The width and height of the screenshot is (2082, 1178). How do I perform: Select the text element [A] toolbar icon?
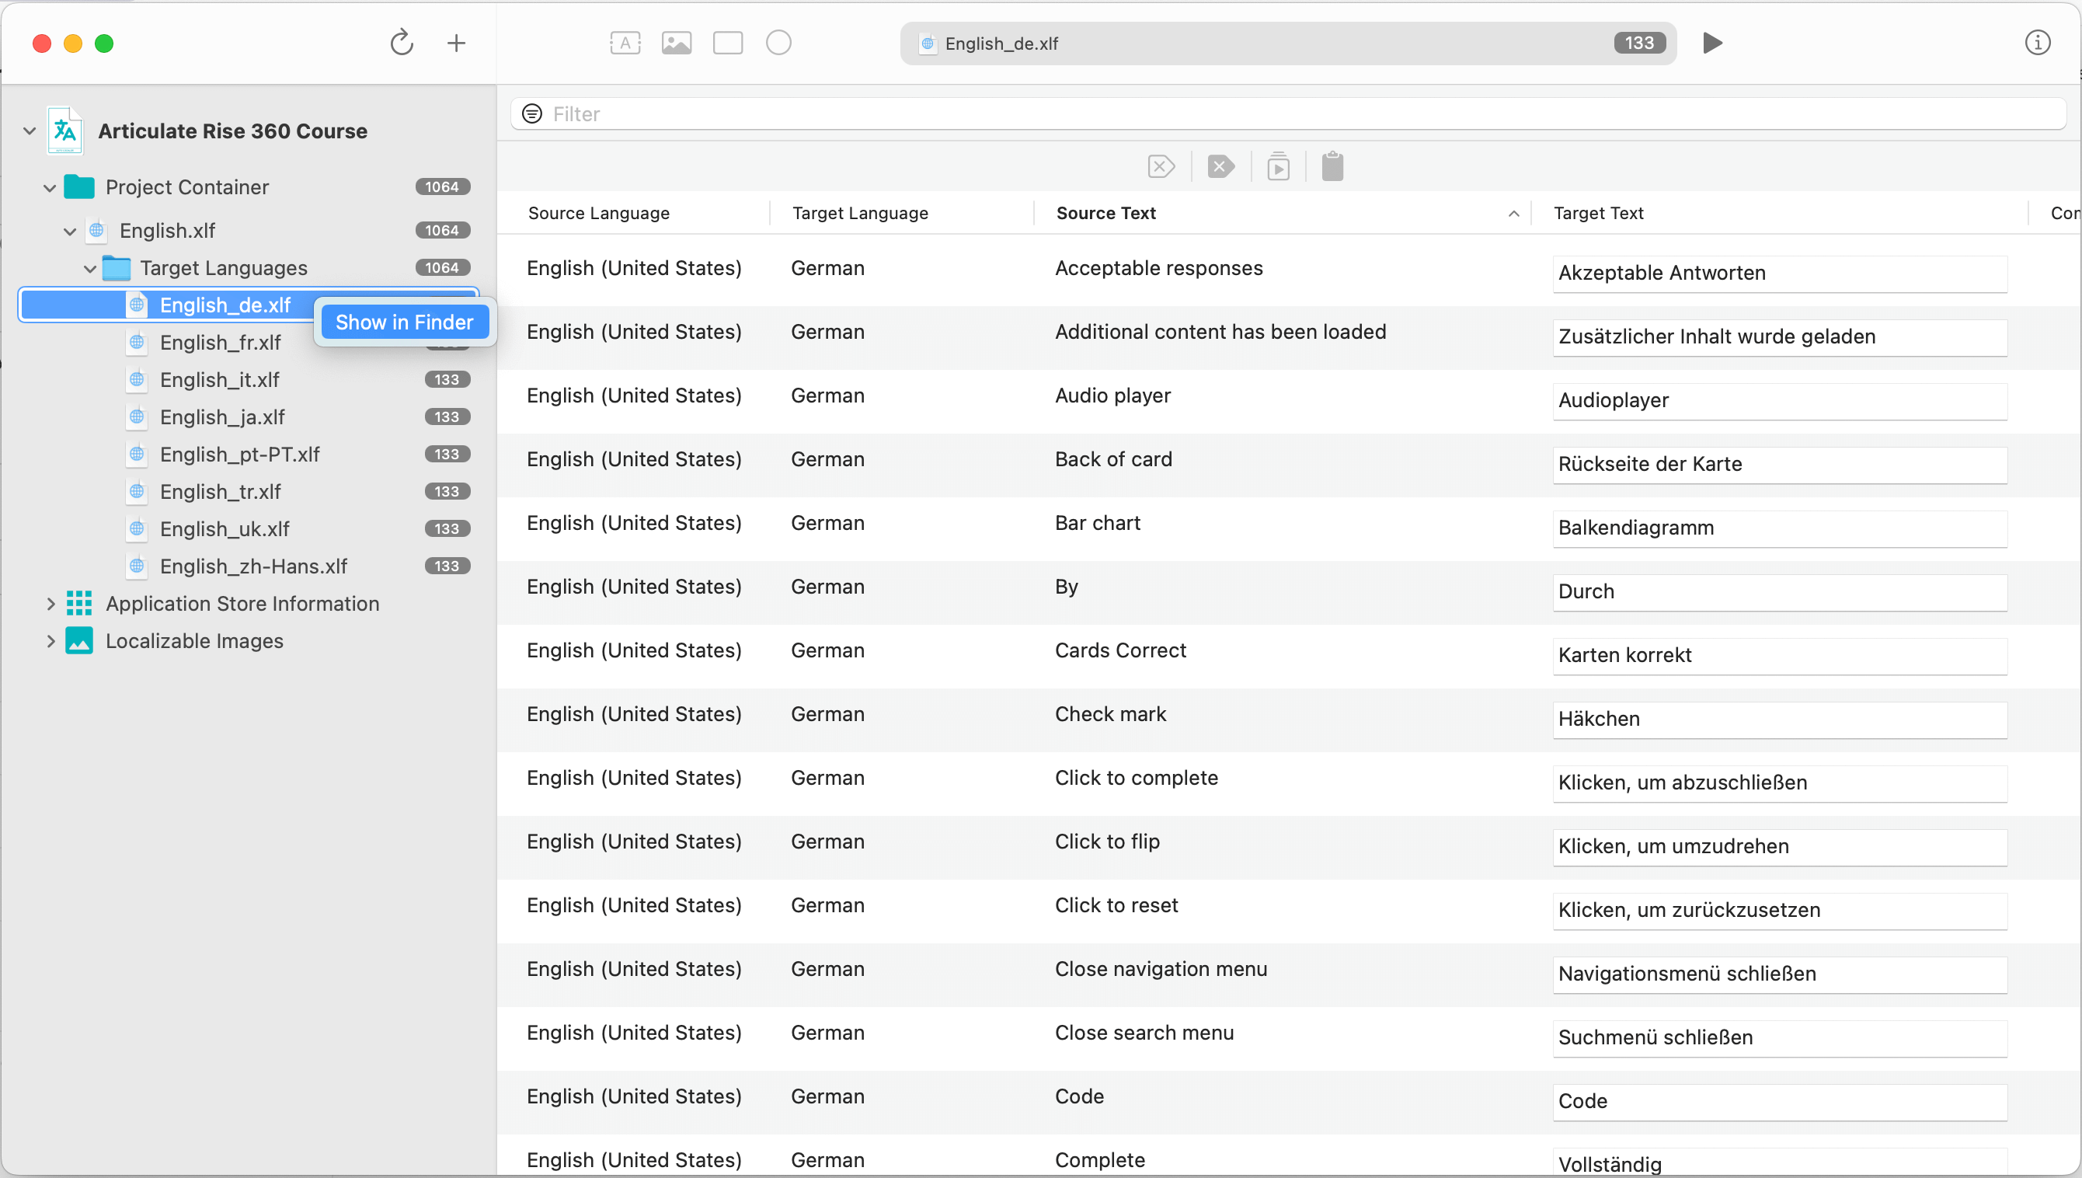625,43
